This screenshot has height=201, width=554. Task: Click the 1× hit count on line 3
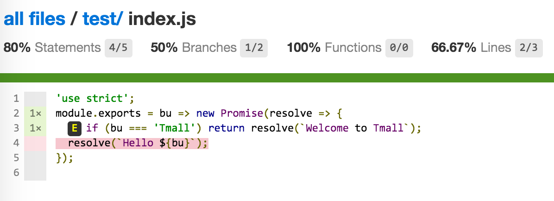(35, 129)
